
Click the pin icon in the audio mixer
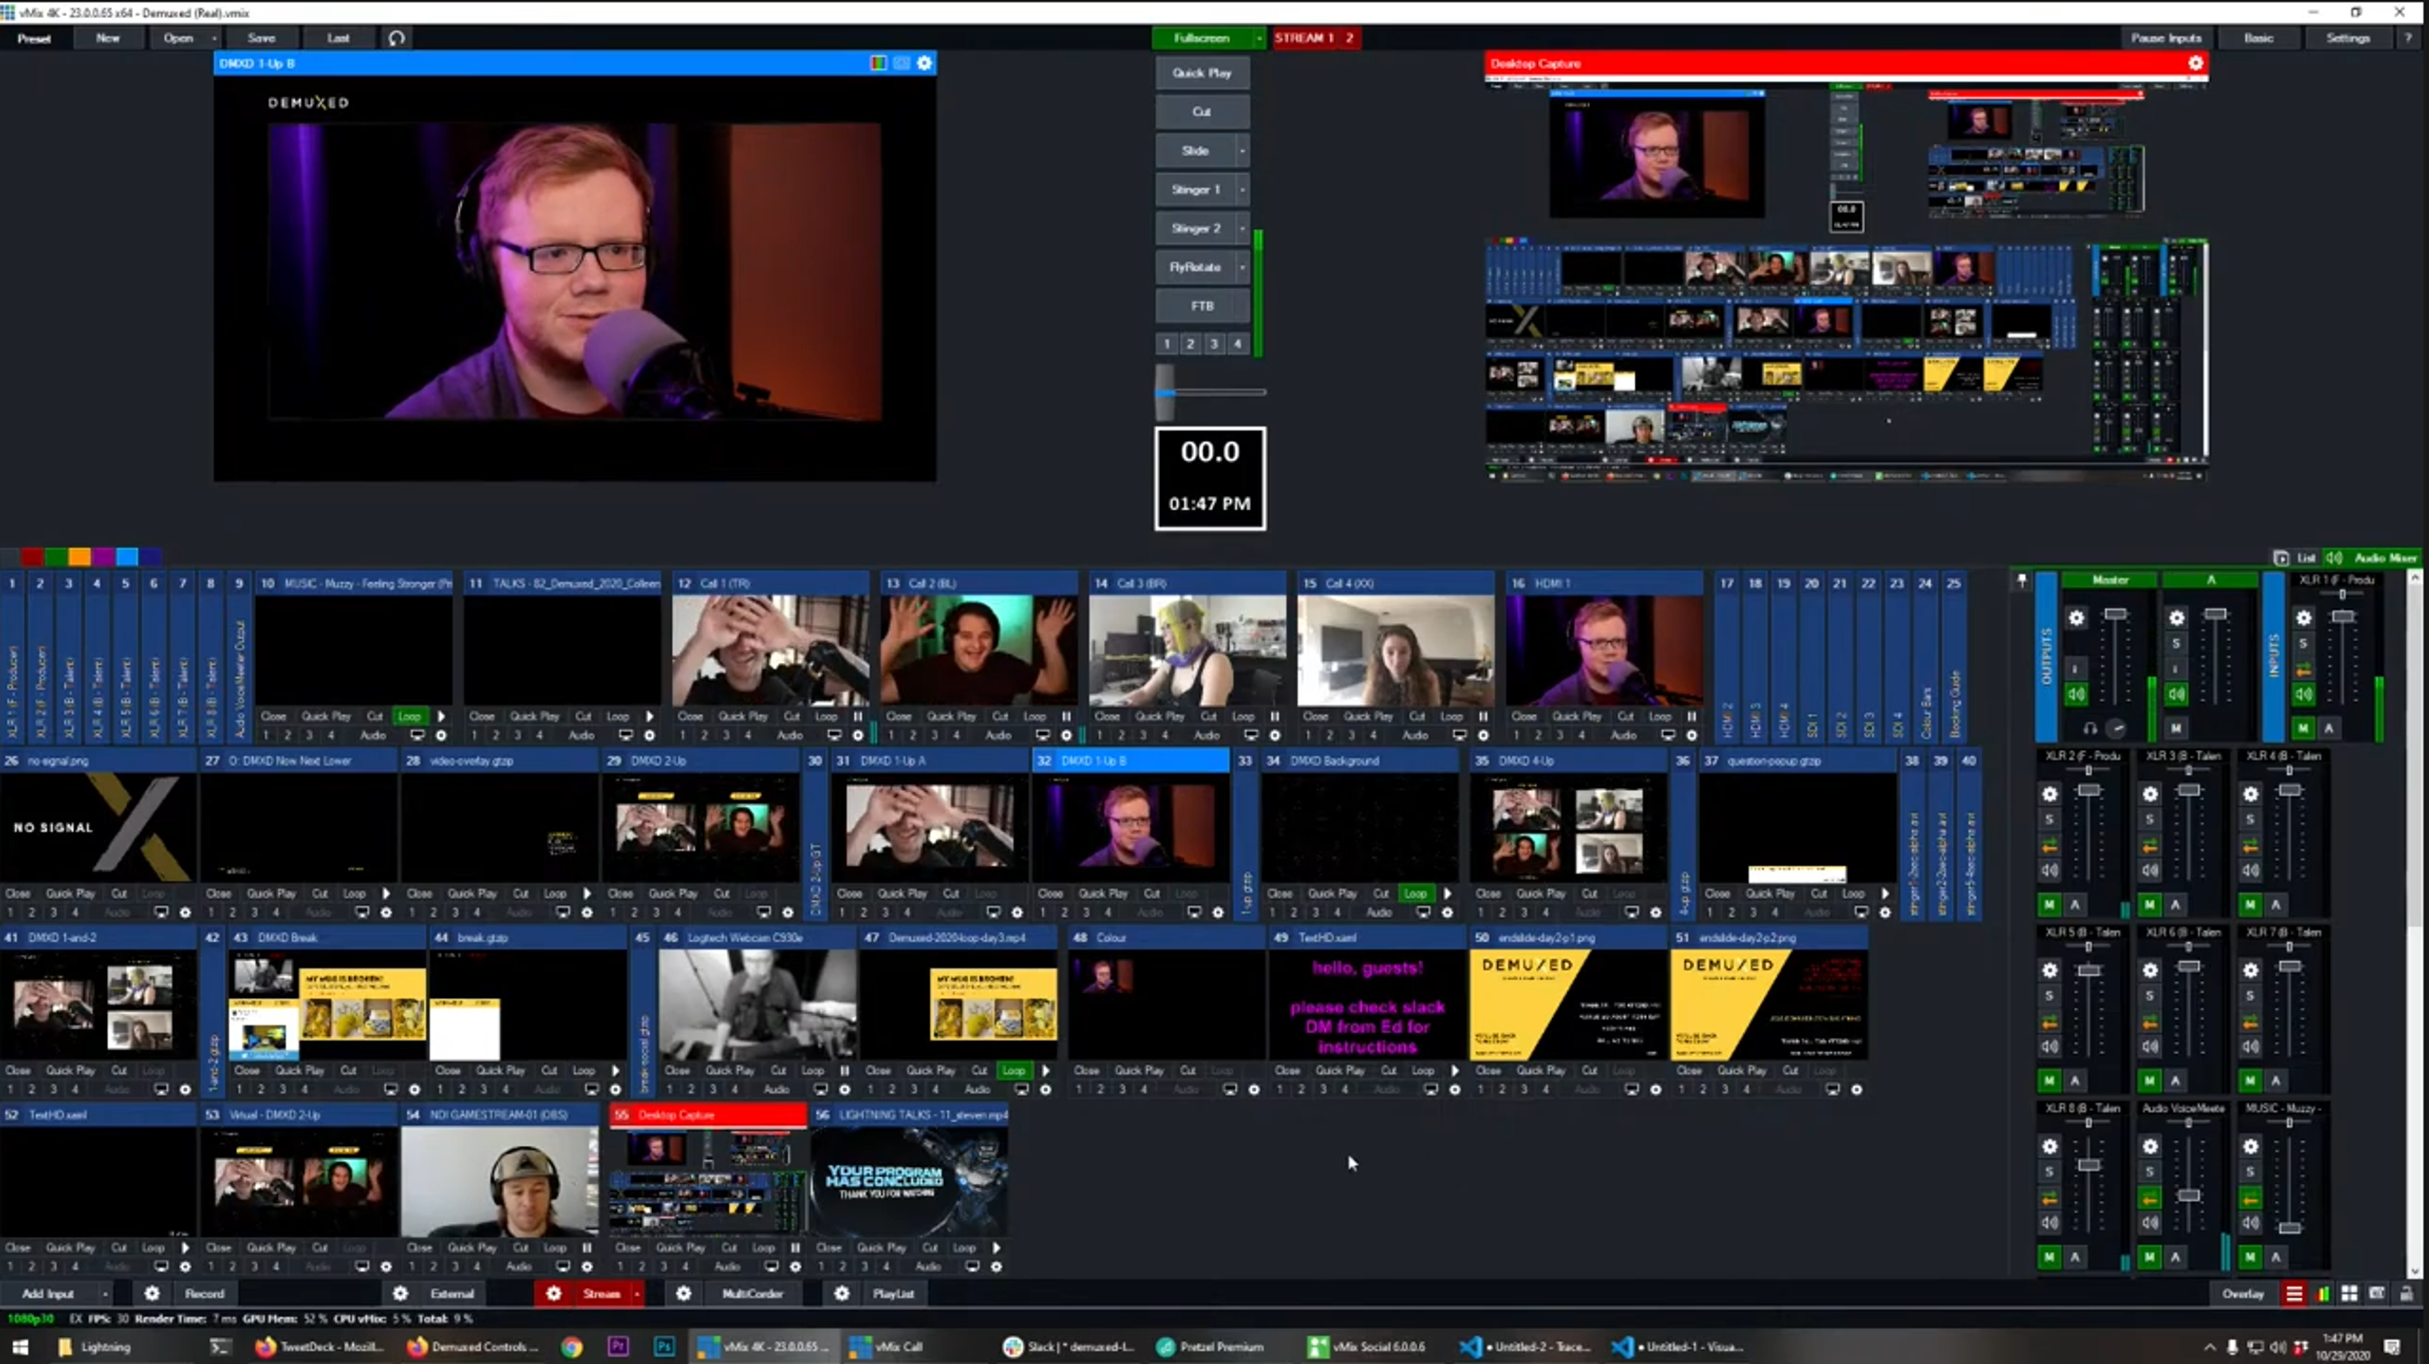point(2021,581)
